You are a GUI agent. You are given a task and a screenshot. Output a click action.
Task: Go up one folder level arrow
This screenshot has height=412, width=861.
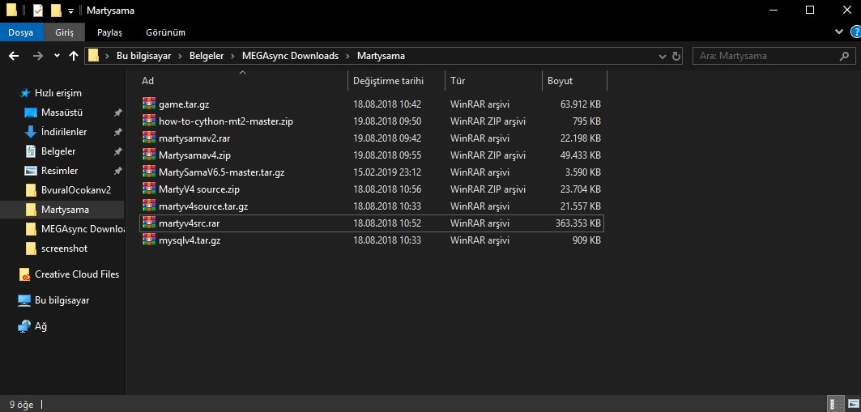74,56
